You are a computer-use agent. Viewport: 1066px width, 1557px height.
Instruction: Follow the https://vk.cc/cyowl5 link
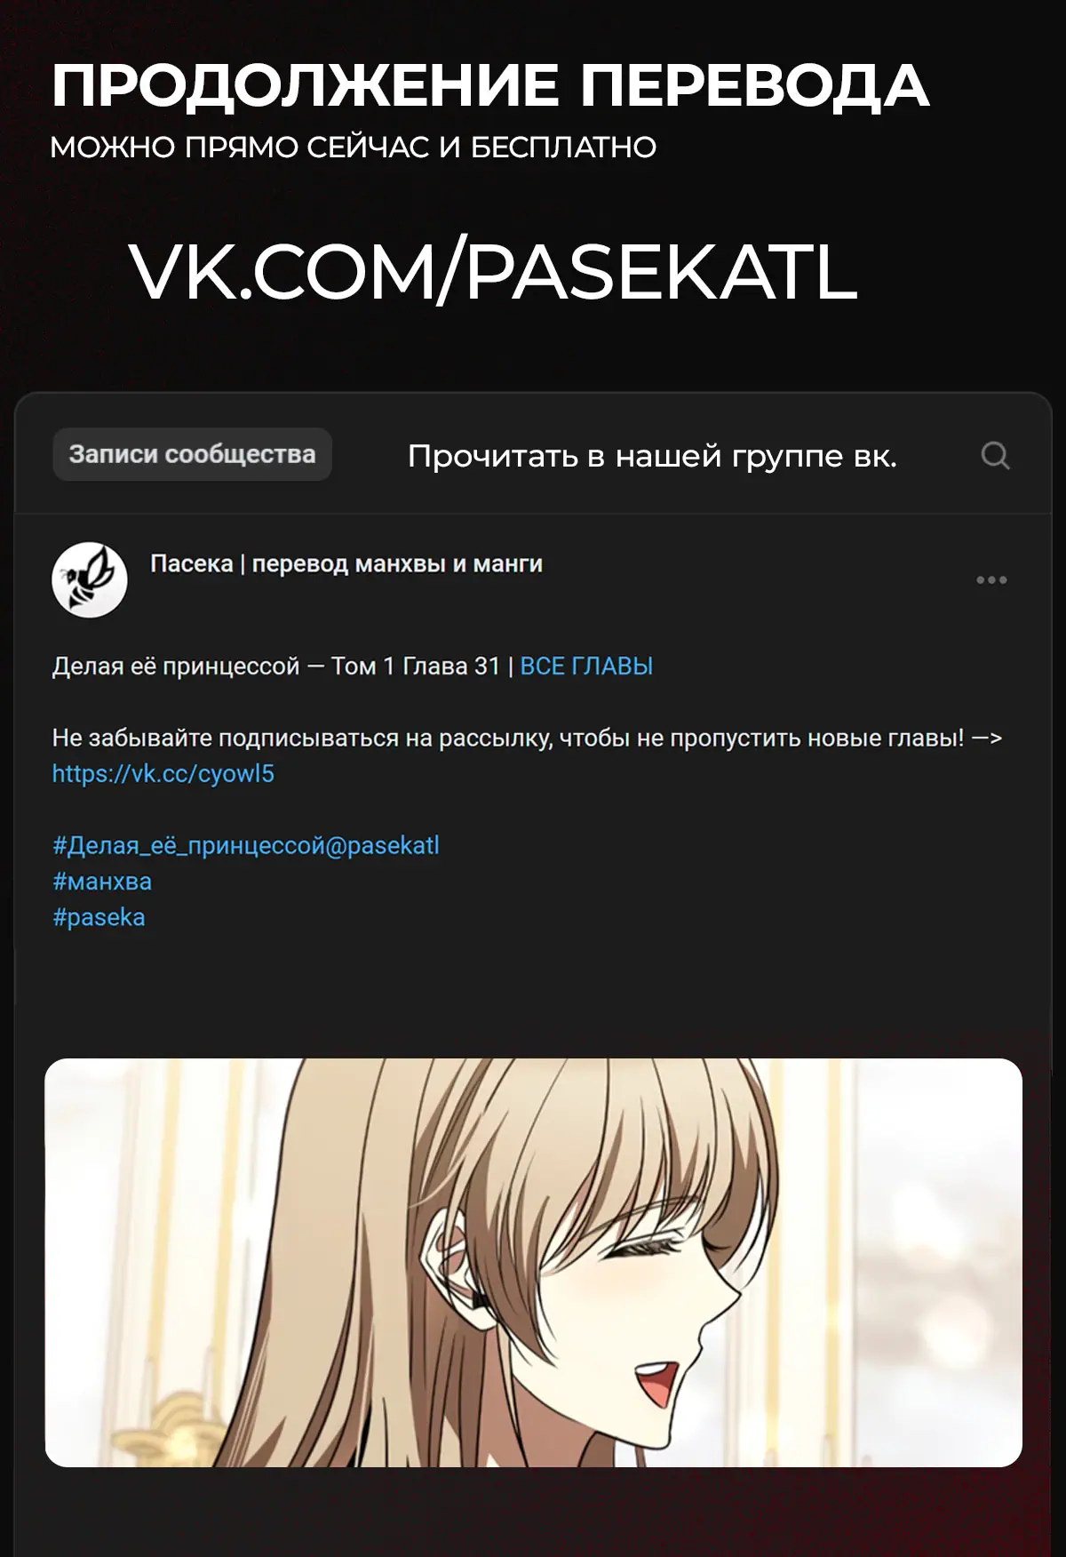tap(163, 774)
